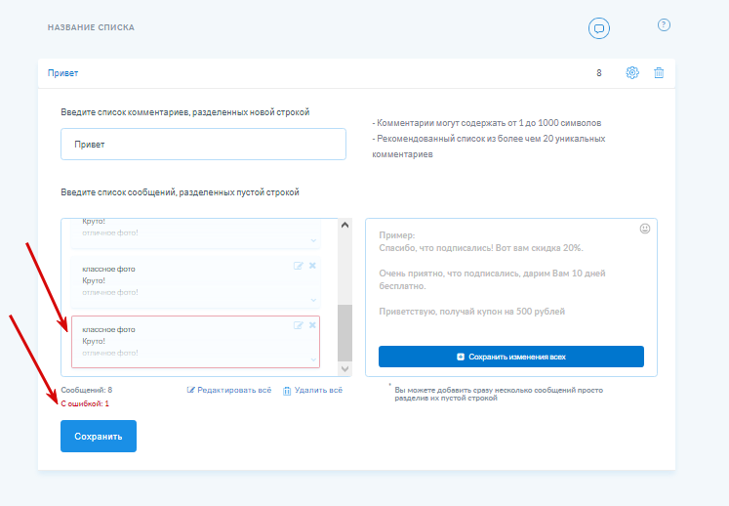Remove the red-bordered error message
This screenshot has height=506, width=729.
312,324
